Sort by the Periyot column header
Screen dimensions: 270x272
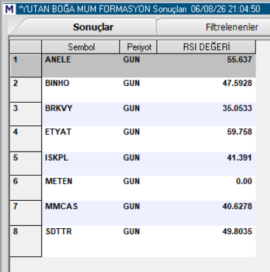tap(138, 47)
